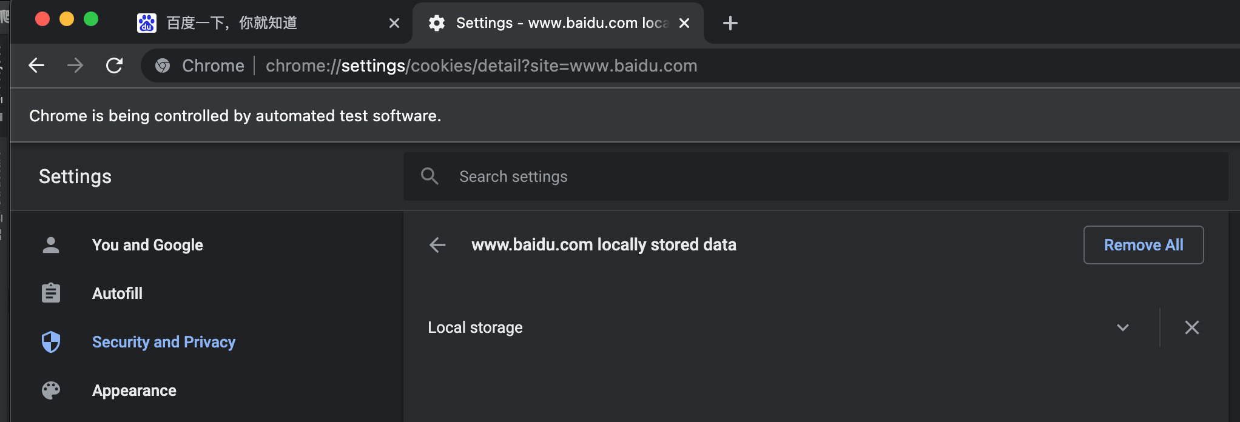Click the browser forward arrow
Viewport: 1240px width, 422px height.
click(x=75, y=65)
